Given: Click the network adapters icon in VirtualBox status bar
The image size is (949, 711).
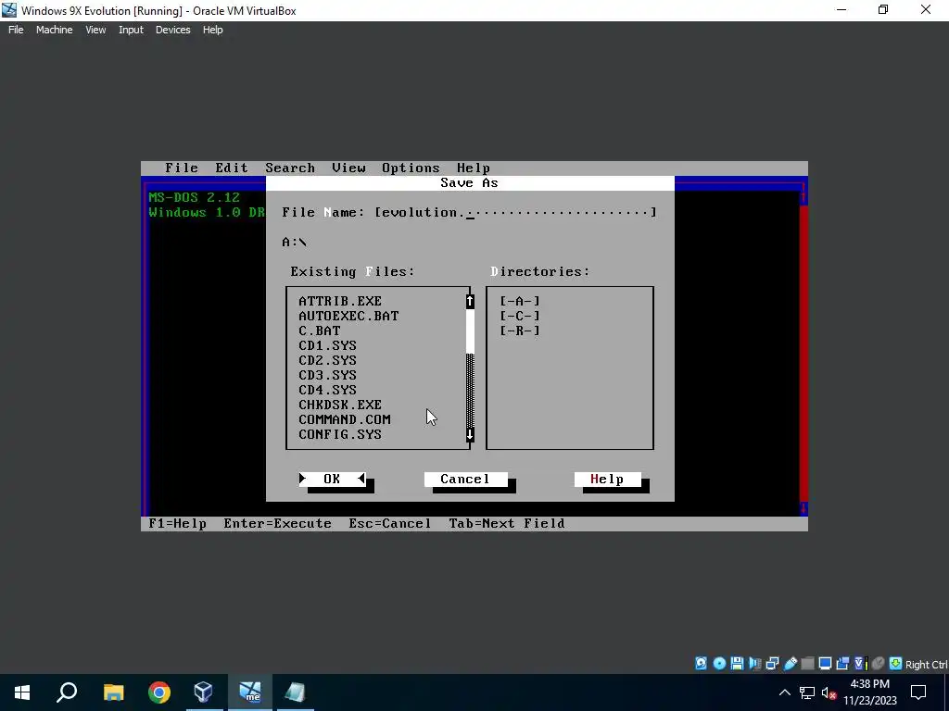Looking at the screenshot, I should [x=772, y=663].
